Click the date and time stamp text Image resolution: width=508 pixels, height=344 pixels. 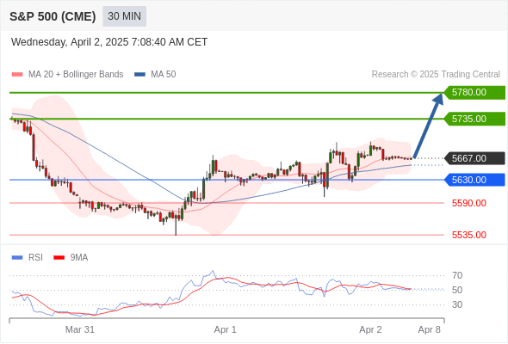point(109,42)
